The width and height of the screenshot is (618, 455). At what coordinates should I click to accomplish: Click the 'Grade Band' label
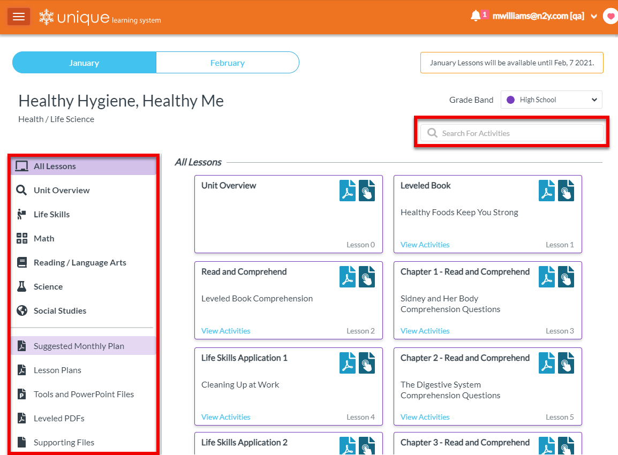point(471,100)
